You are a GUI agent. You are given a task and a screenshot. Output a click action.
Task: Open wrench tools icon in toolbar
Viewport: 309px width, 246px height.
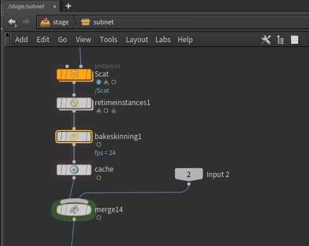coord(266,40)
